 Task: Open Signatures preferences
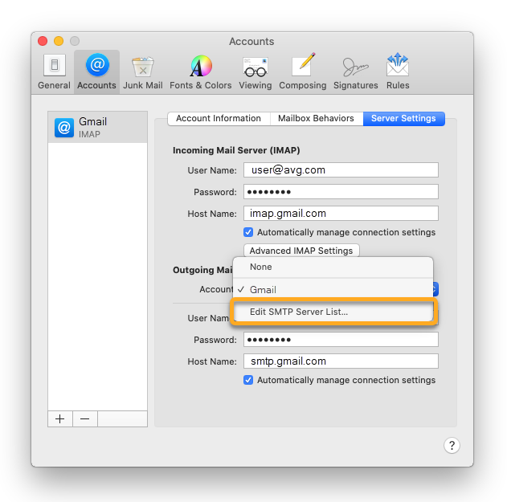356,71
